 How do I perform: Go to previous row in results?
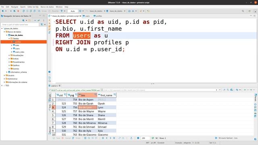click(x=106, y=138)
